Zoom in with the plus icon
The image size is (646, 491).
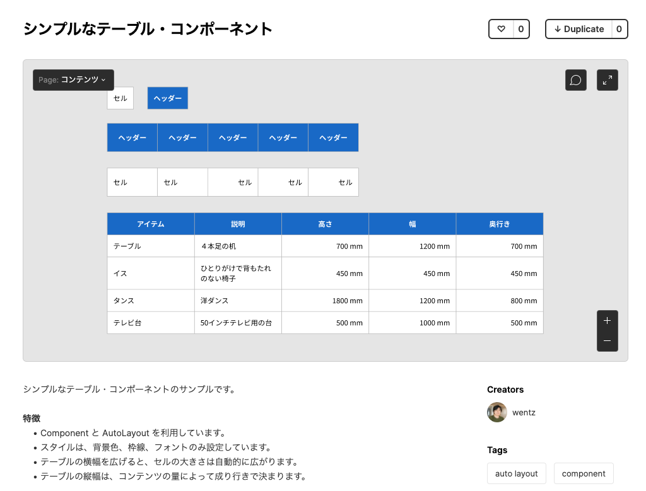pos(607,321)
